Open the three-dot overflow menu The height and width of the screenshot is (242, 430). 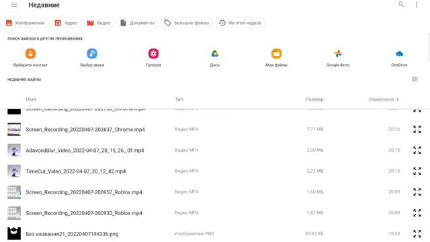(x=417, y=5)
